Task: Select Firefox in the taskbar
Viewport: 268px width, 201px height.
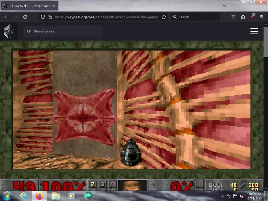Action: click(40, 196)
